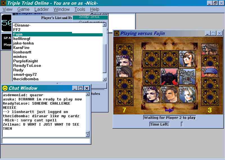Open the Help menu
The height and width of the screenshot is (160, 225).
click(x=94, y=10)
